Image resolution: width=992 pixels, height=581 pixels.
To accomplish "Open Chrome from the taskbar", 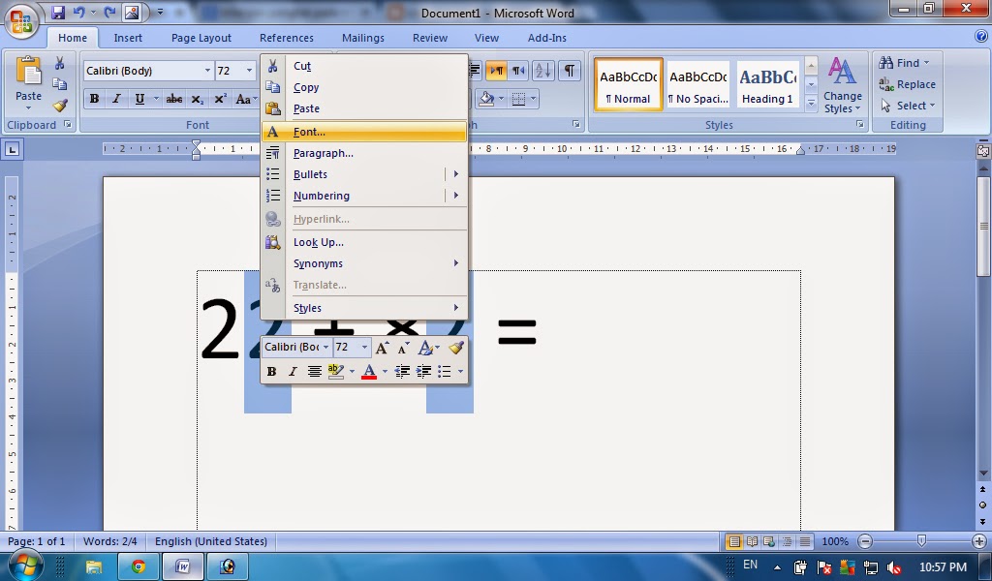I will coord(139,566).
